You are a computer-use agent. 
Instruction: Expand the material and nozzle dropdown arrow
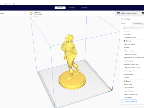coord(113,13)
